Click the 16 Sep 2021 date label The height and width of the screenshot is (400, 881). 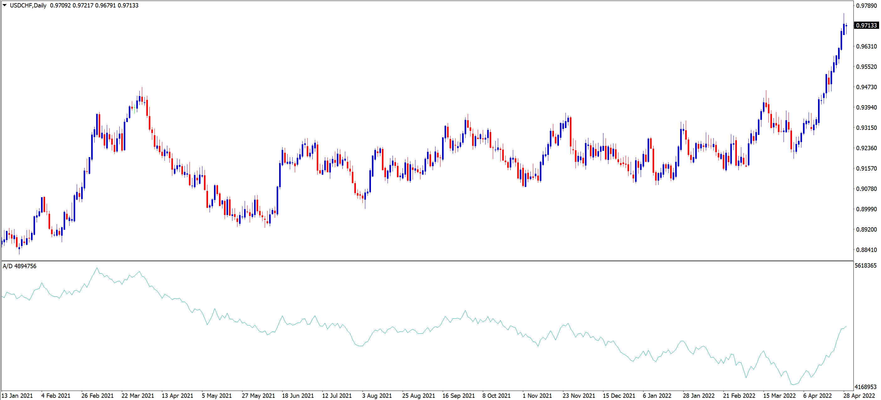tap(458, 396)
